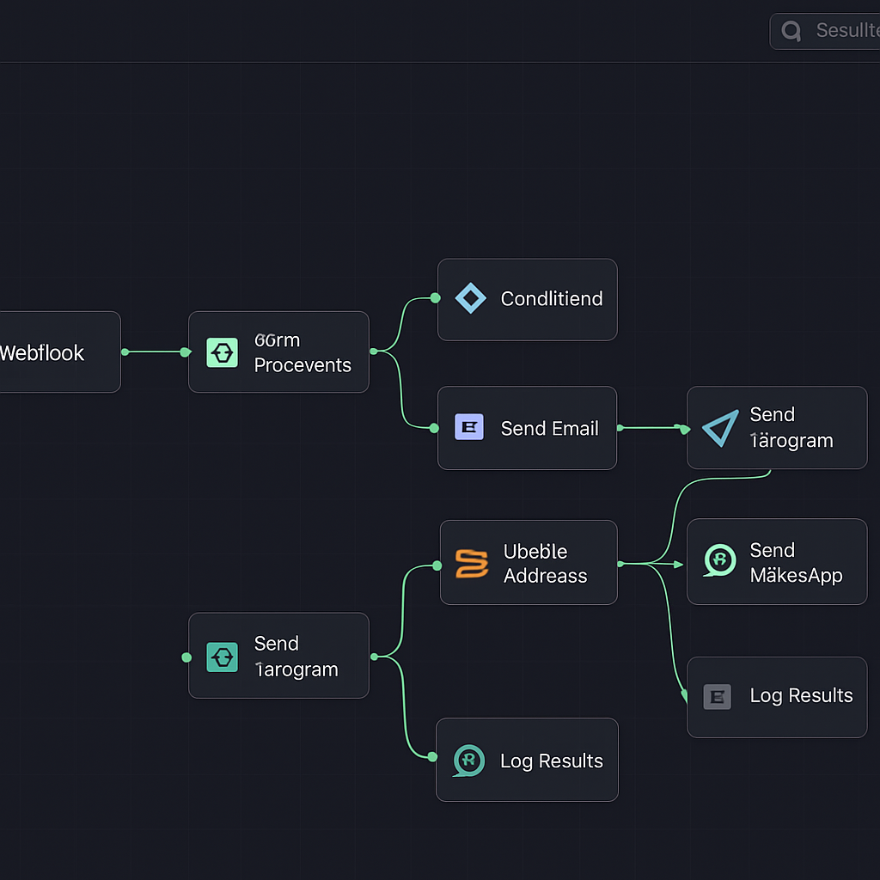Click the Webflook node's output port
Viewport: 880px width, 880px height.
point(125,351)
